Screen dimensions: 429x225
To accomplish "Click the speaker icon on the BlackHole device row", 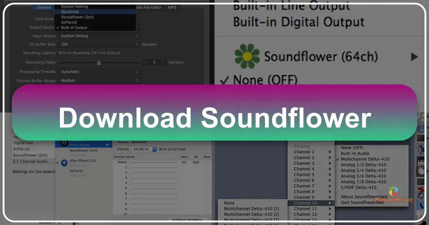I will pyautogui.click(x=108, y=145).
